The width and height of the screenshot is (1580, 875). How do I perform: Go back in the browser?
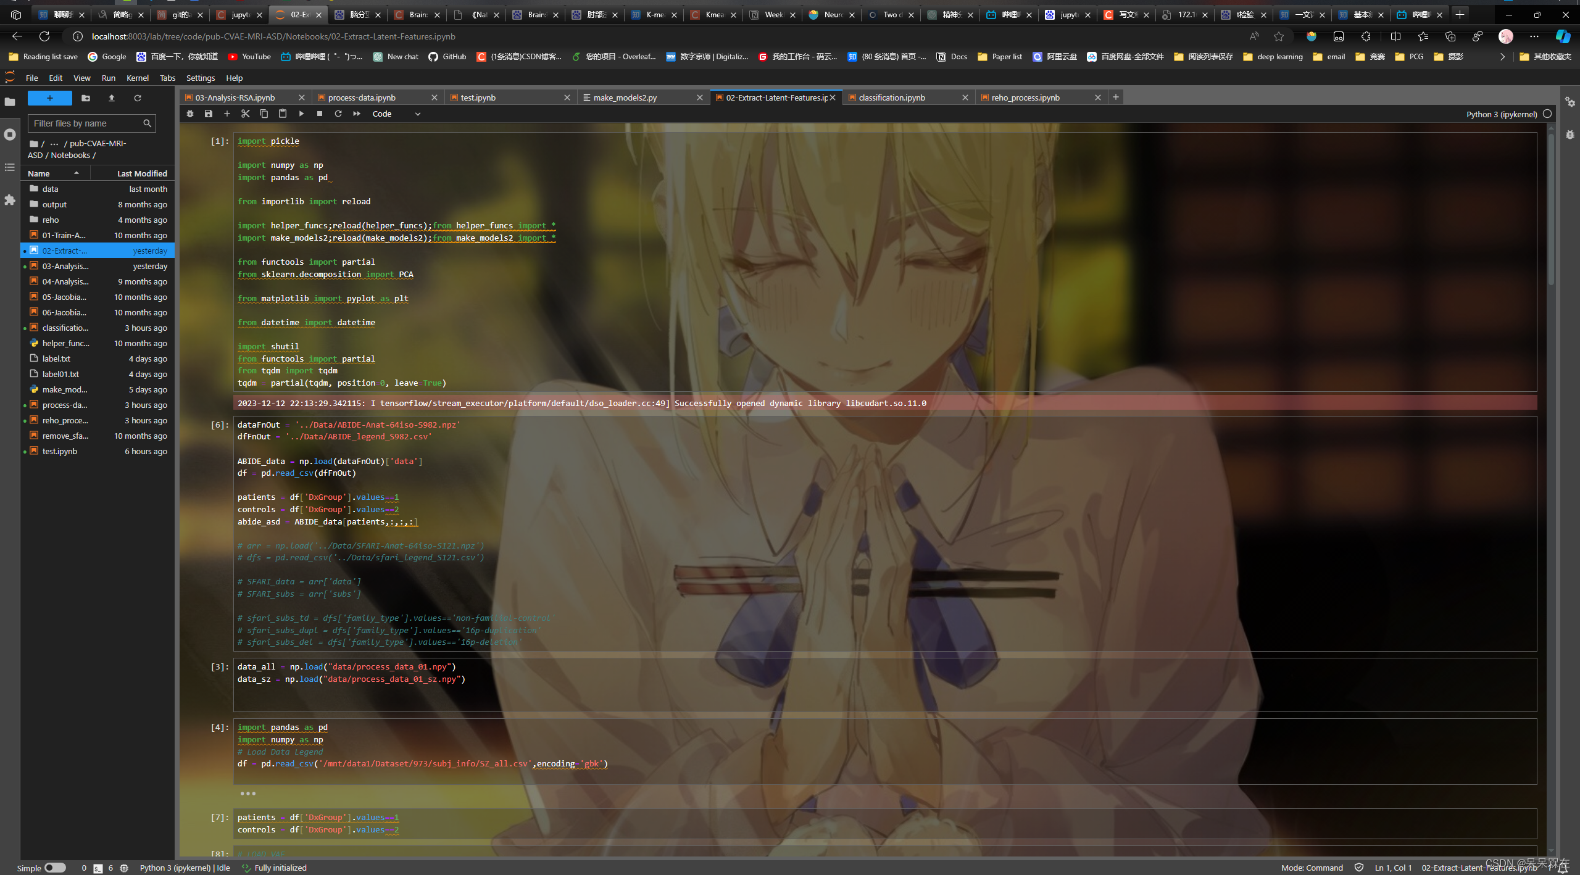coord(17,36)
